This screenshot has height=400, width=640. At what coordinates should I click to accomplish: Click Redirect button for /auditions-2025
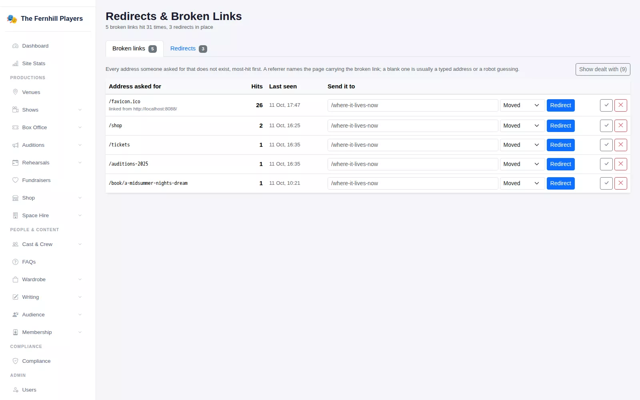point(560,164)
